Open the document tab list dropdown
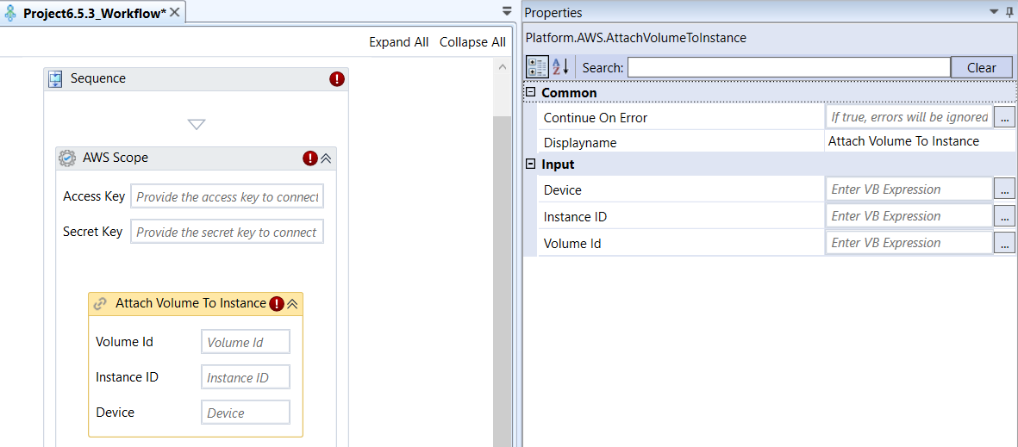This screenshot has width=1018, height=447. tap(507, 11)
